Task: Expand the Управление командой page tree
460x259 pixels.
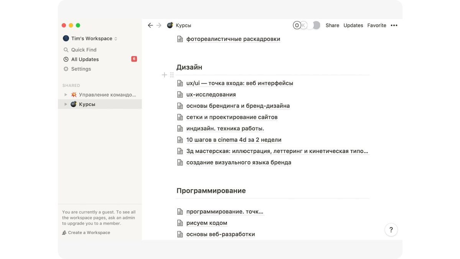Action: tap(66, 94)
